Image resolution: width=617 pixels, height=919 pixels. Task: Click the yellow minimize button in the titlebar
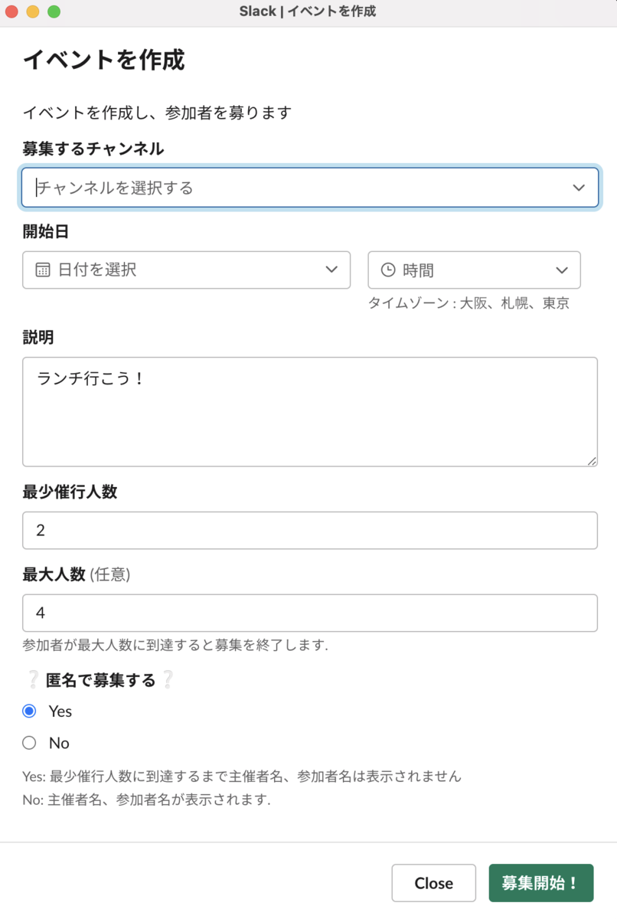(31, 11)
